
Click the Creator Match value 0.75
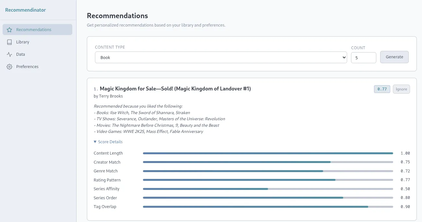[x=405, y=162]
